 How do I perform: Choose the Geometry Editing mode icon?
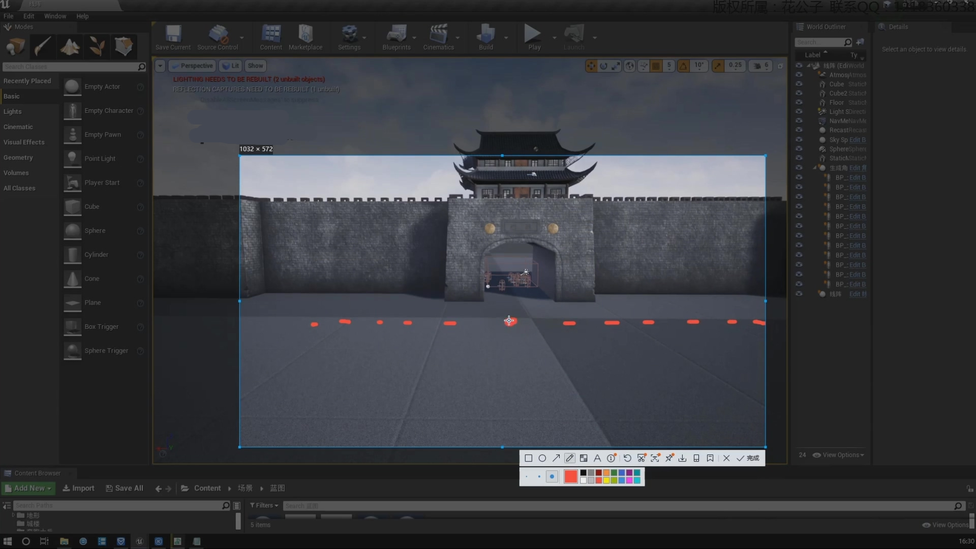(124, 47)
